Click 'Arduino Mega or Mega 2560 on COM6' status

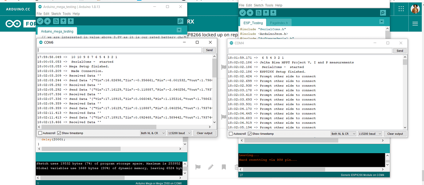[x=159, y=183]
